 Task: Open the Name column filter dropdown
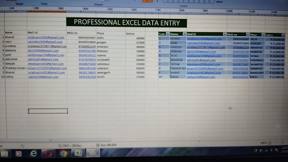pos(184,34)
